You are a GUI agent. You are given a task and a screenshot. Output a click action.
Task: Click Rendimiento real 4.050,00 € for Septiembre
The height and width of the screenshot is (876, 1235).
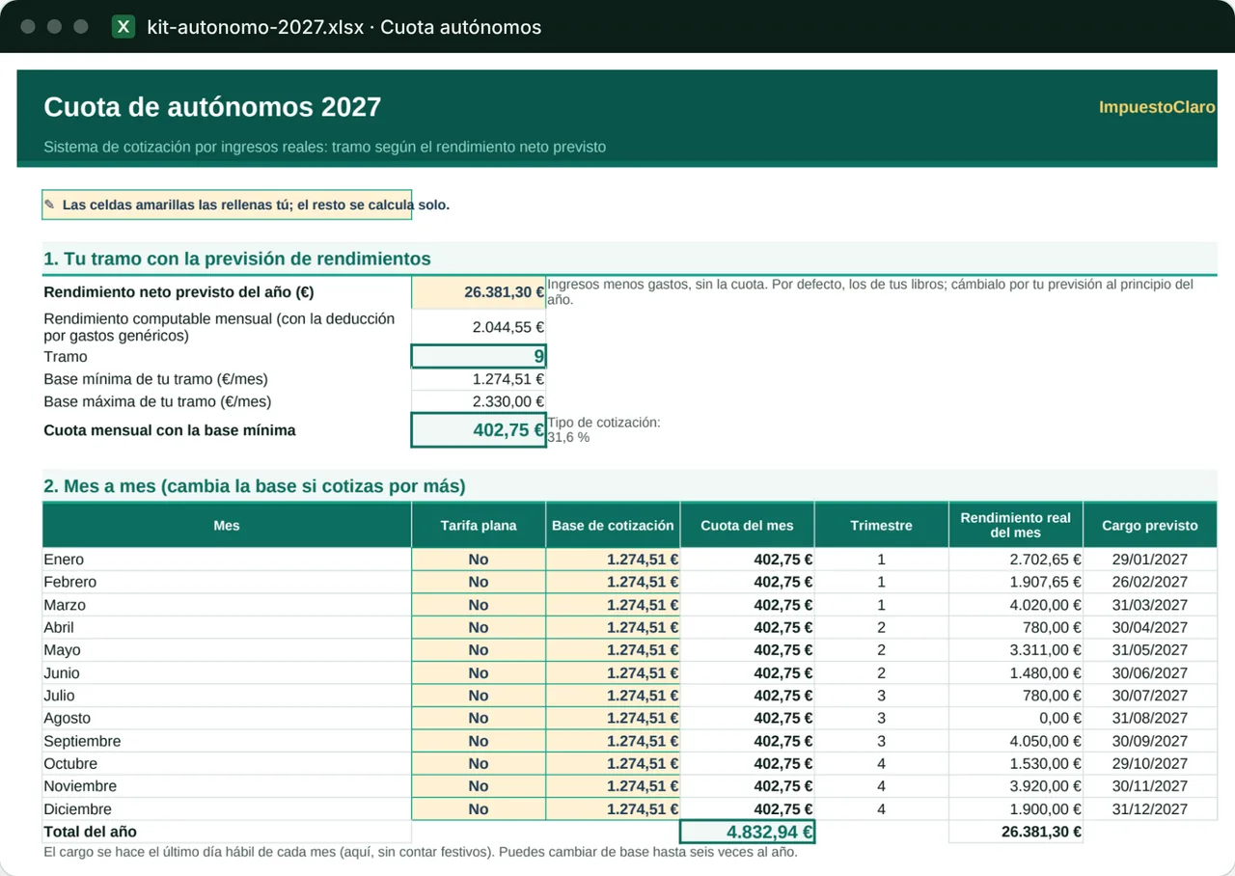click(x=1015, y=741)
